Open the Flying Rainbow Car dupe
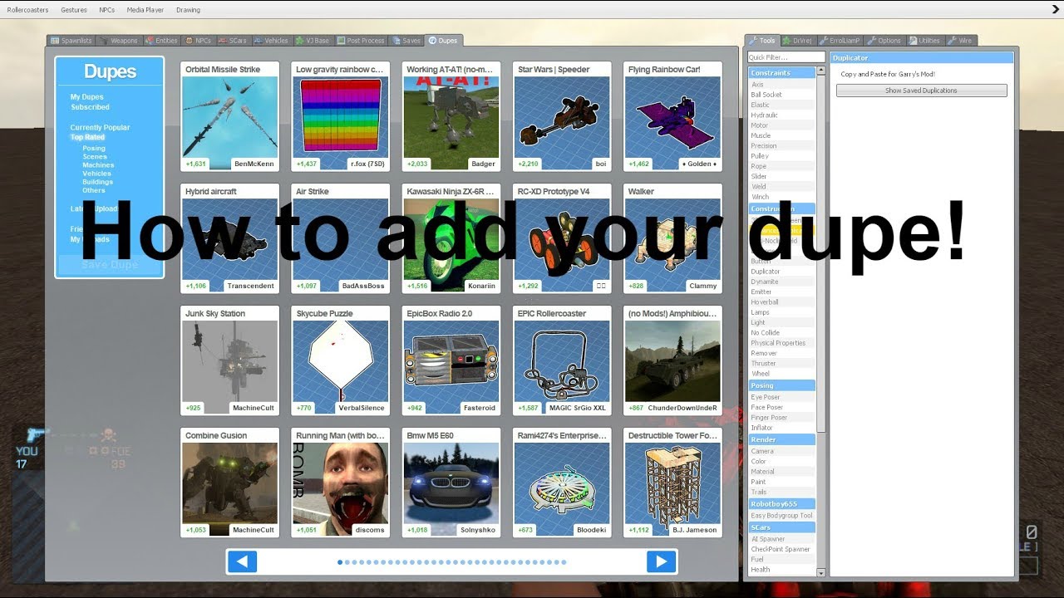Image resolution: width=1064 pixels, height=598 pixels. (672, 116)
